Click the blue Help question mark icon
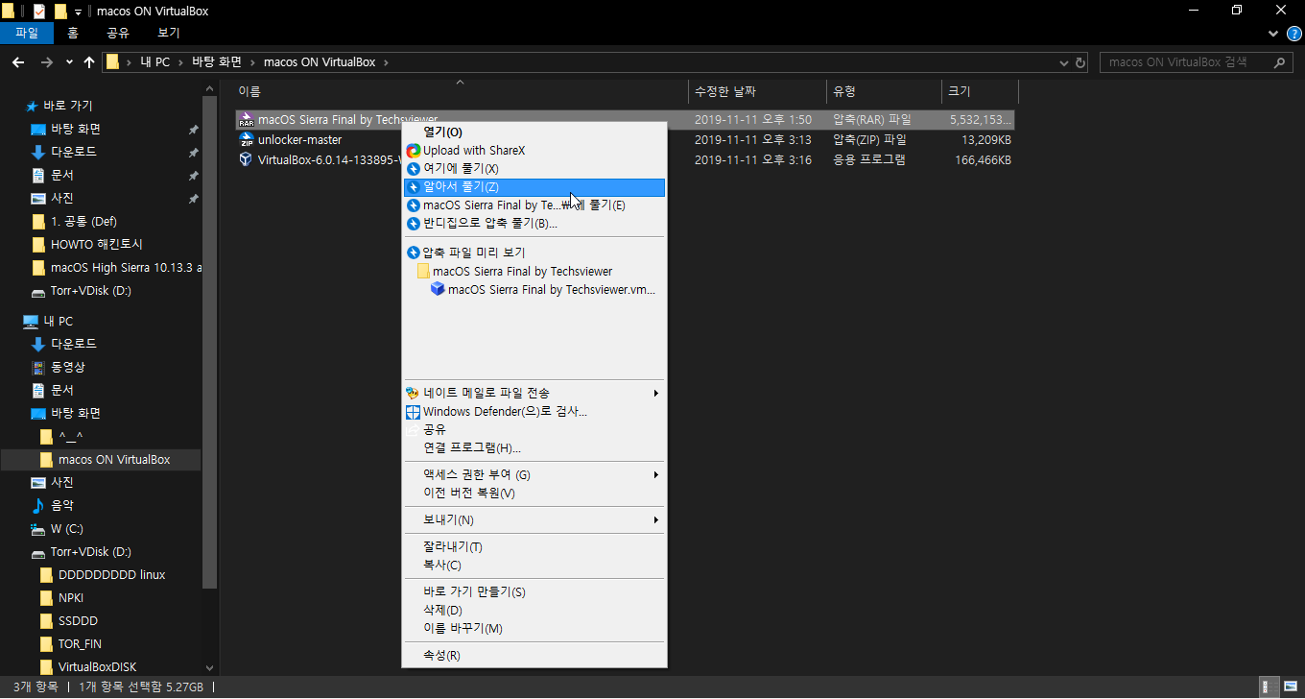 [1293, 33]
